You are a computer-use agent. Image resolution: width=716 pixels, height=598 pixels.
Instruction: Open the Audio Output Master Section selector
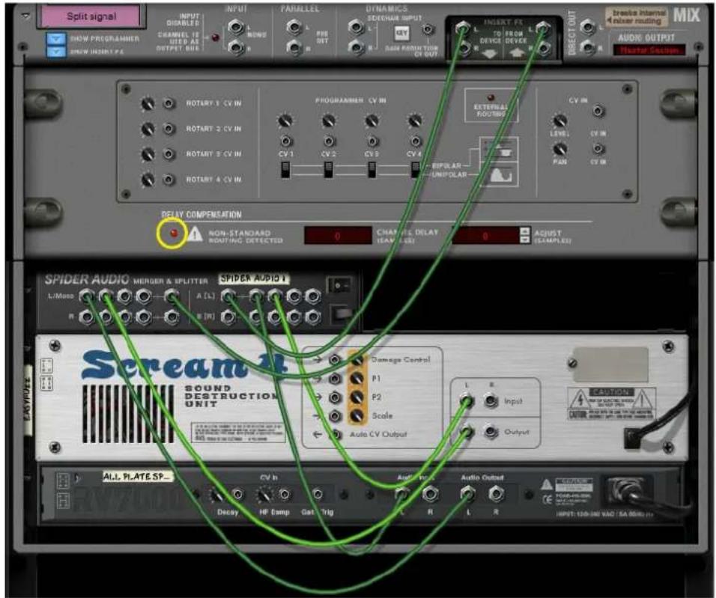pos(649,49)
